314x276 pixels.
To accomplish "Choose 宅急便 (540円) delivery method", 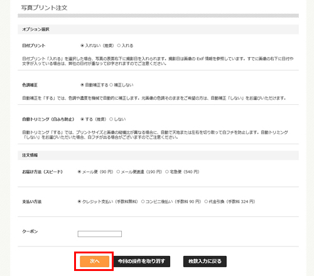I will tap(167, 172).
